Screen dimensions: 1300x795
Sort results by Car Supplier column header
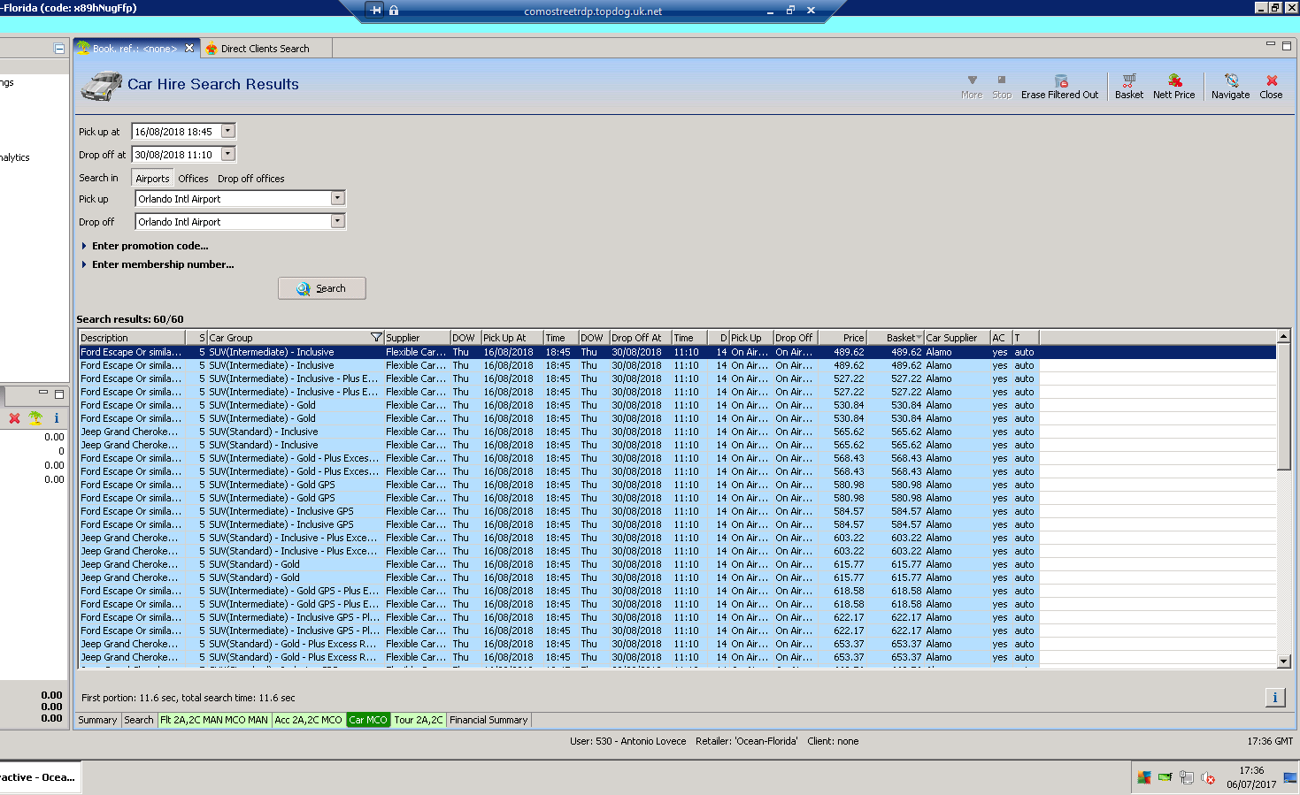click(x=957, y=338)
